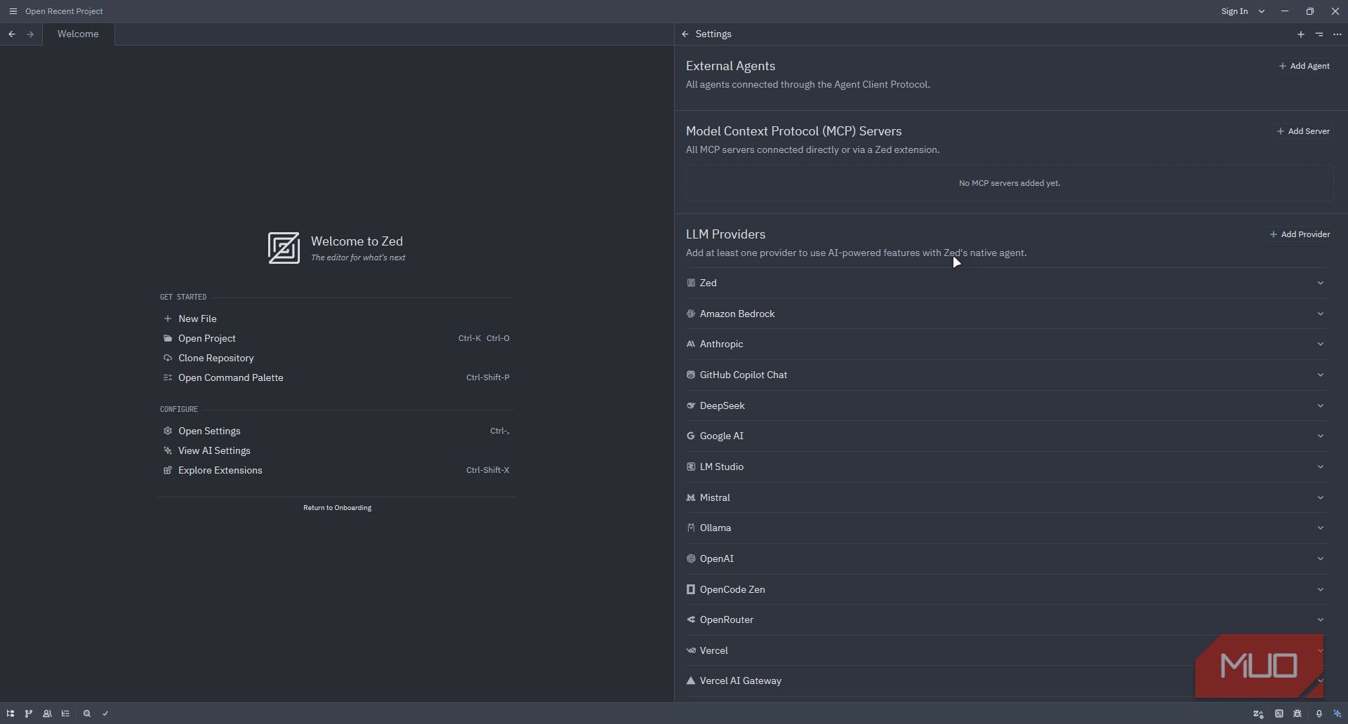The image size is (1348, 724).
Task: Expand the LM Studio chevron
Action: [x=1321, y=467]
